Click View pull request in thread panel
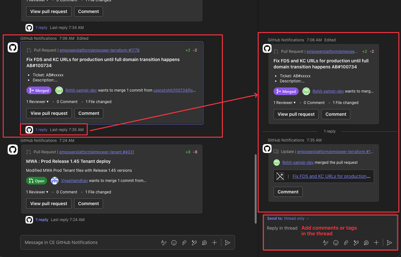Screen dimensions: 401x257 296,114
